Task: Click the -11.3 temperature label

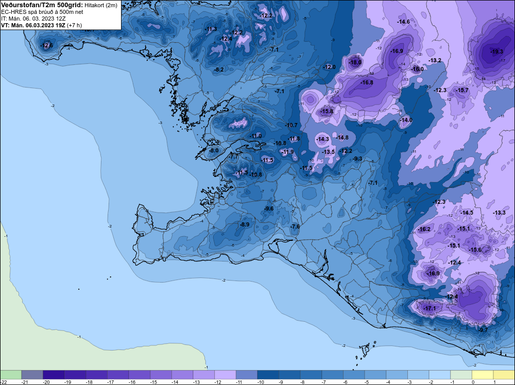Action: point(211,29)
